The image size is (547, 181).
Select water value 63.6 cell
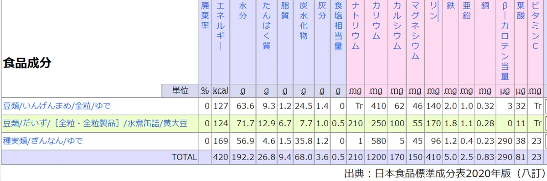[x=243, y=106]
